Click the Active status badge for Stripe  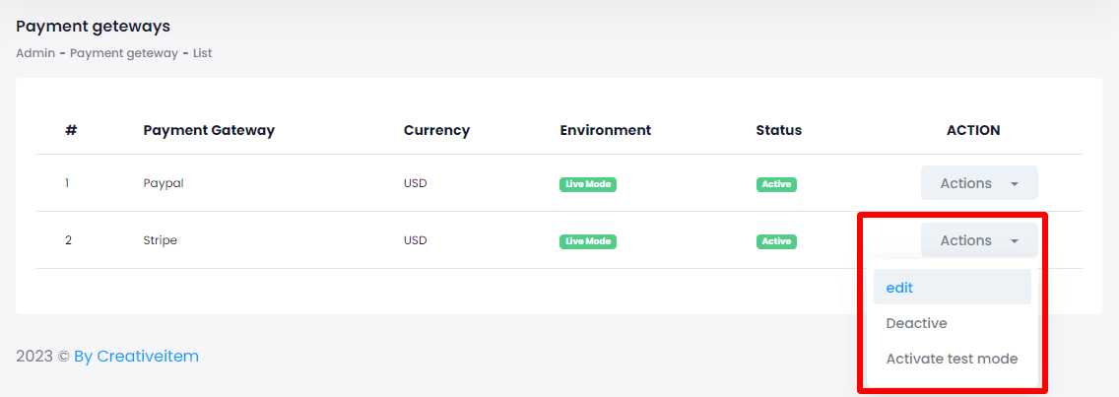[x=776, y=241]
